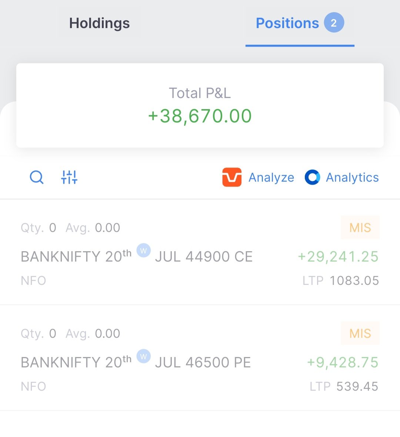Tap the MIS tag on 46500 PE position
Image resolution: width=400 pixels, height=437 pixels.
tap(360, 333)
